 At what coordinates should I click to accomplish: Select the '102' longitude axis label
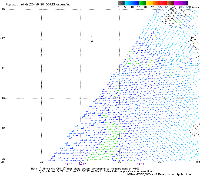159,162
